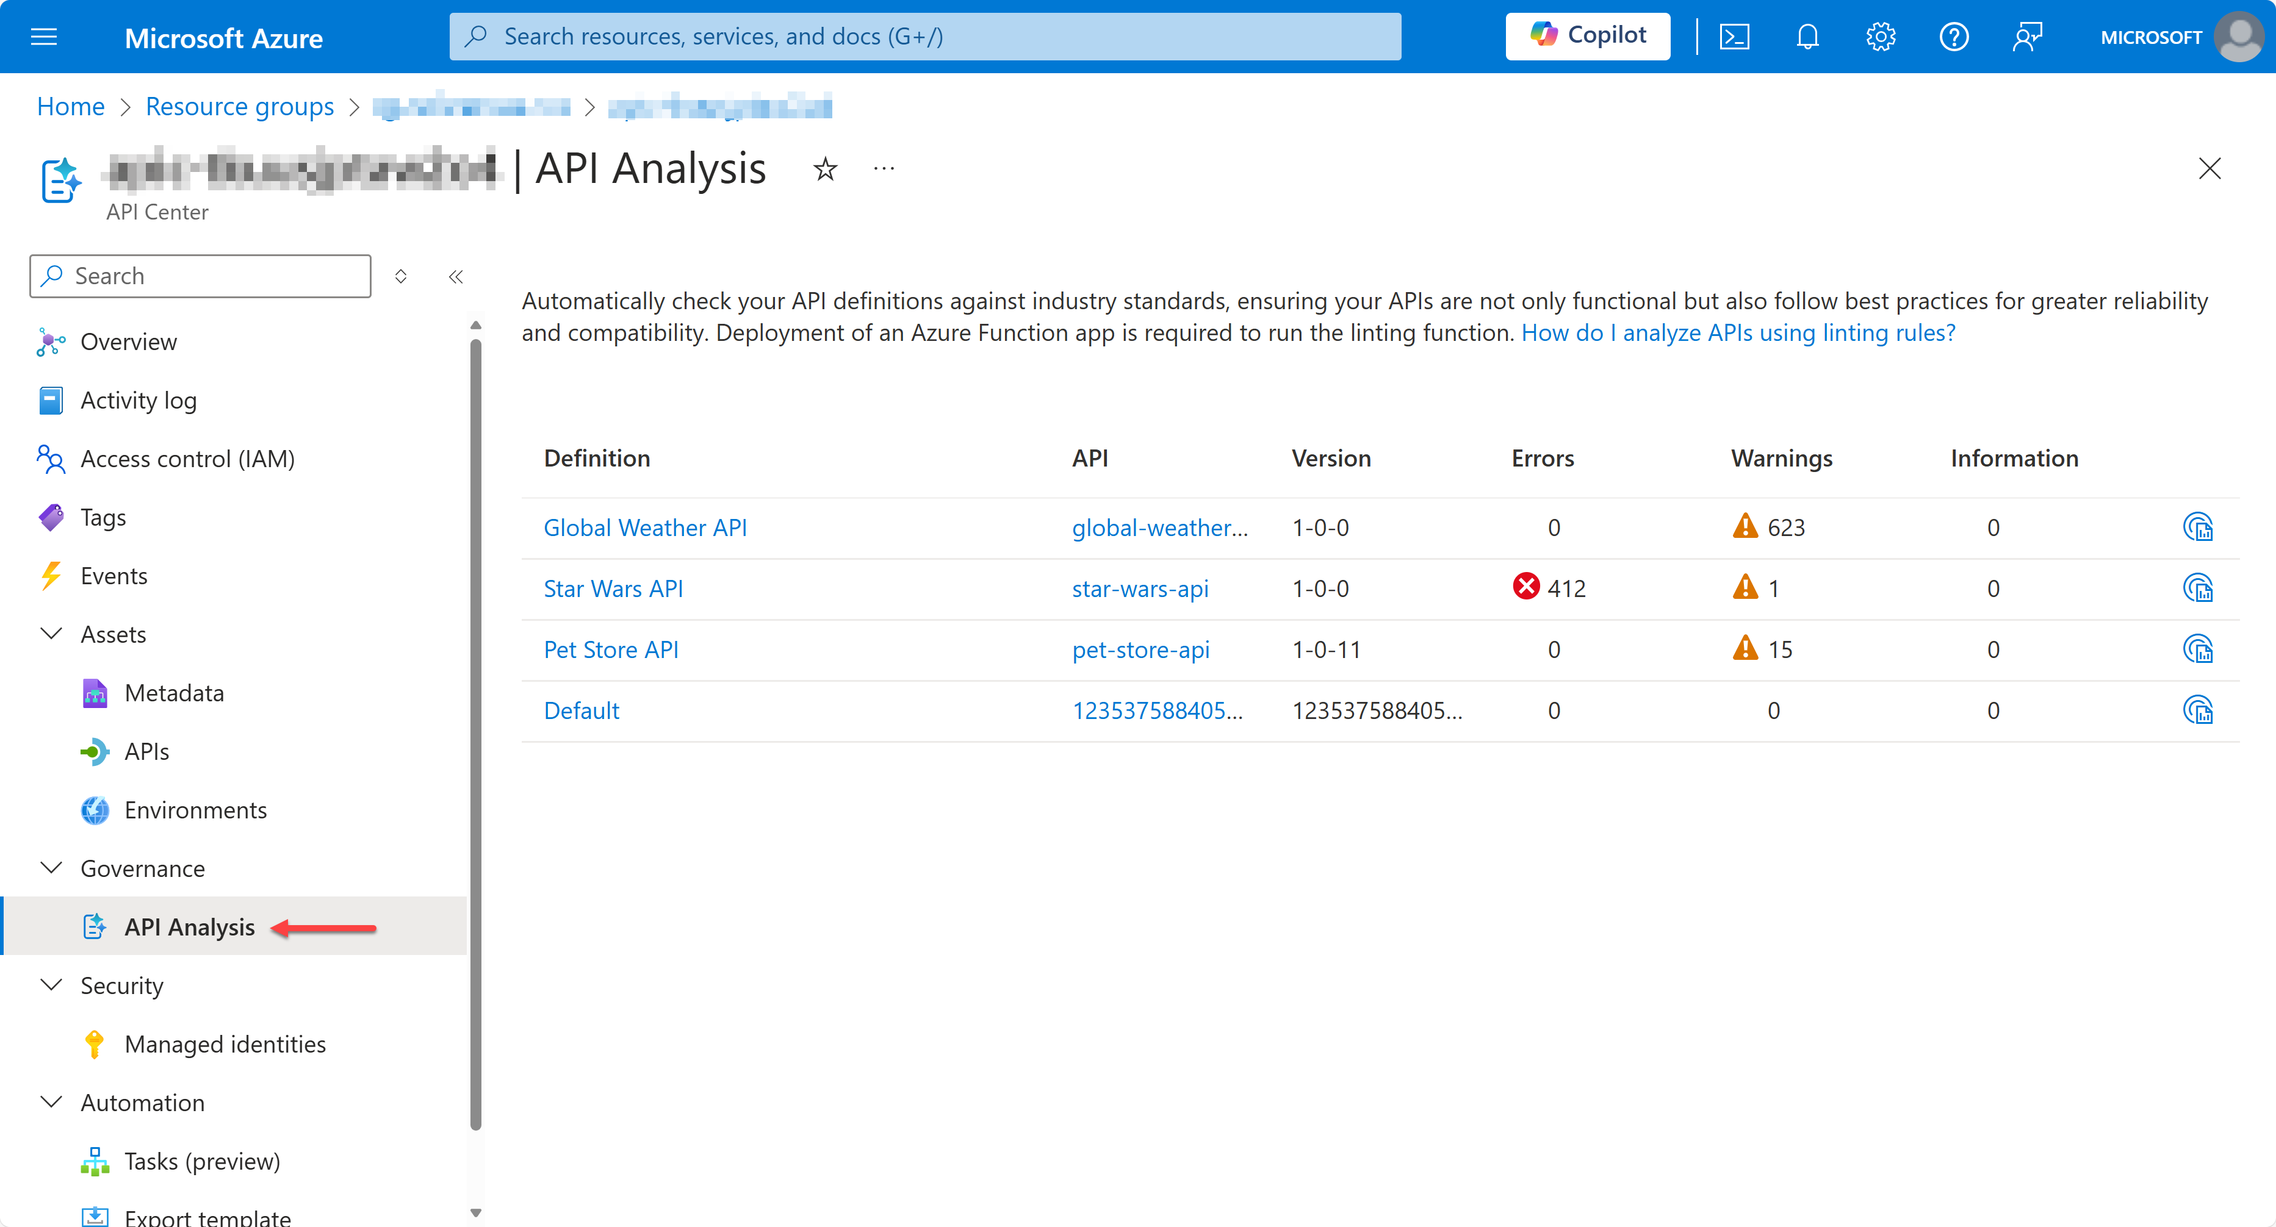This screenshot has height=1227, width=2276.
Task: Open Cloud Shell terminal icon
Action: coord(1734,37)
